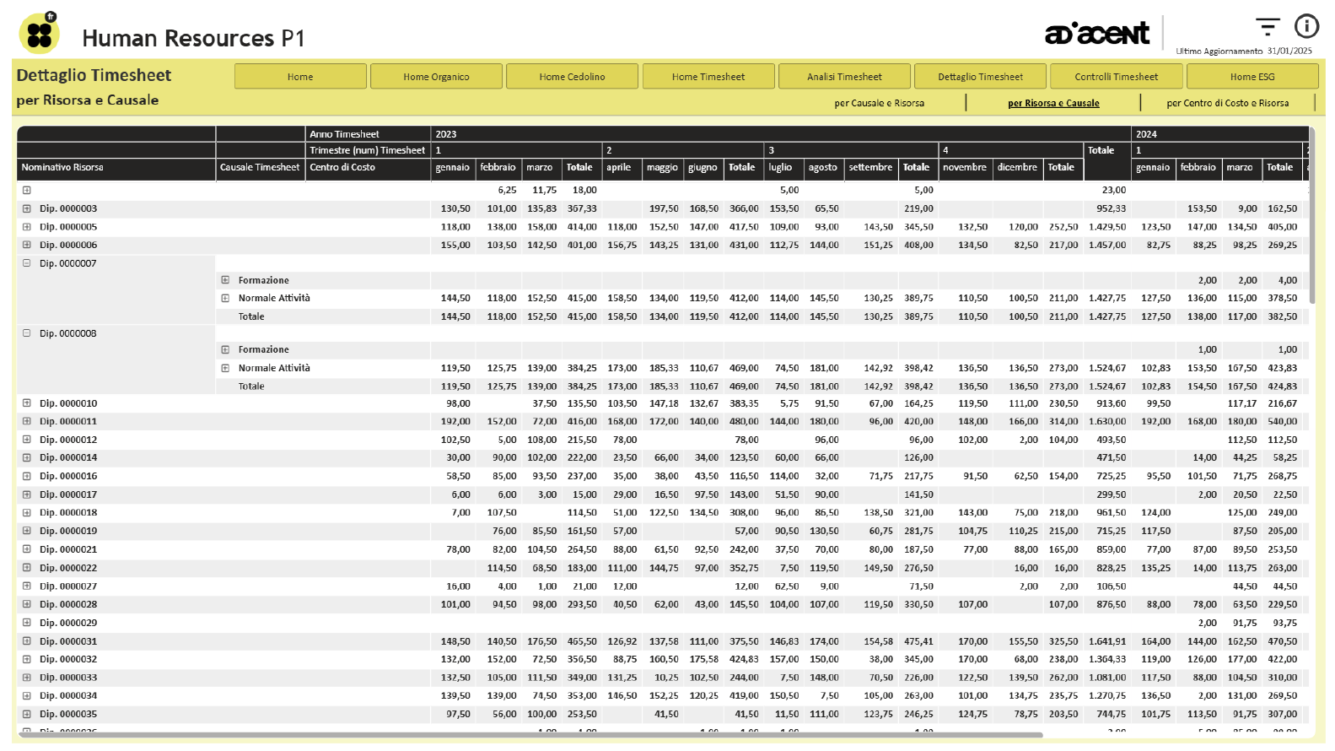
Task: Navigate to Analisi Timesheet
Action: pyautogui.click(x=844, y=77)
